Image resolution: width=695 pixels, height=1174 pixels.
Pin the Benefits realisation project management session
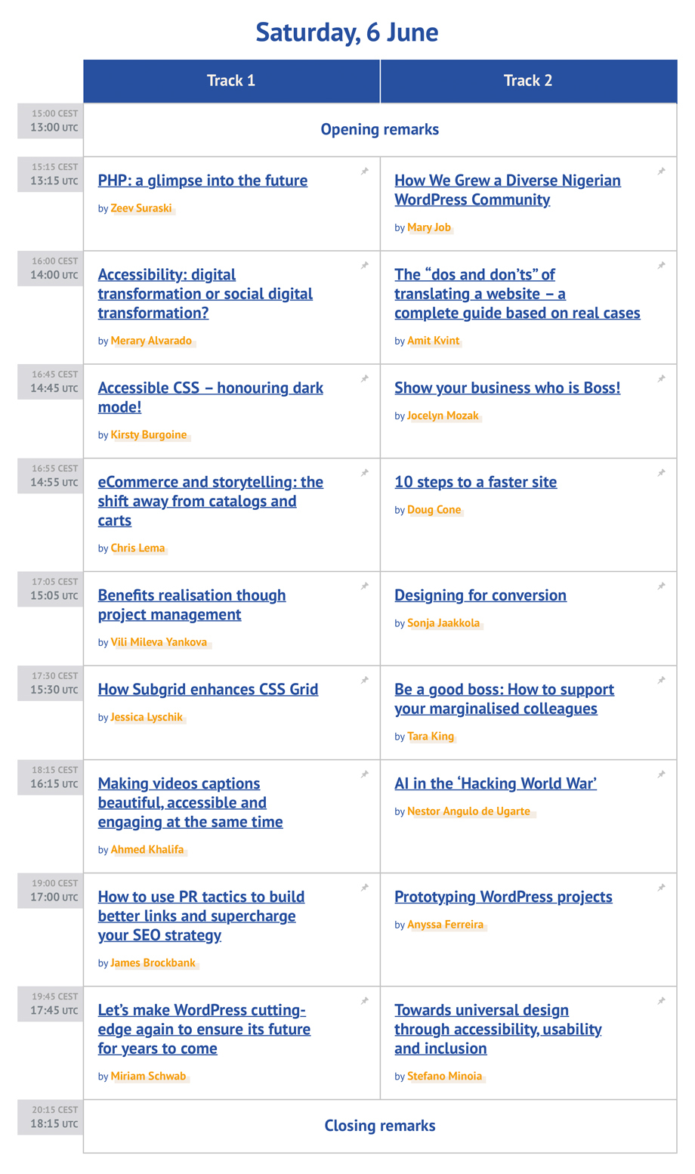[x=365, y=586]
